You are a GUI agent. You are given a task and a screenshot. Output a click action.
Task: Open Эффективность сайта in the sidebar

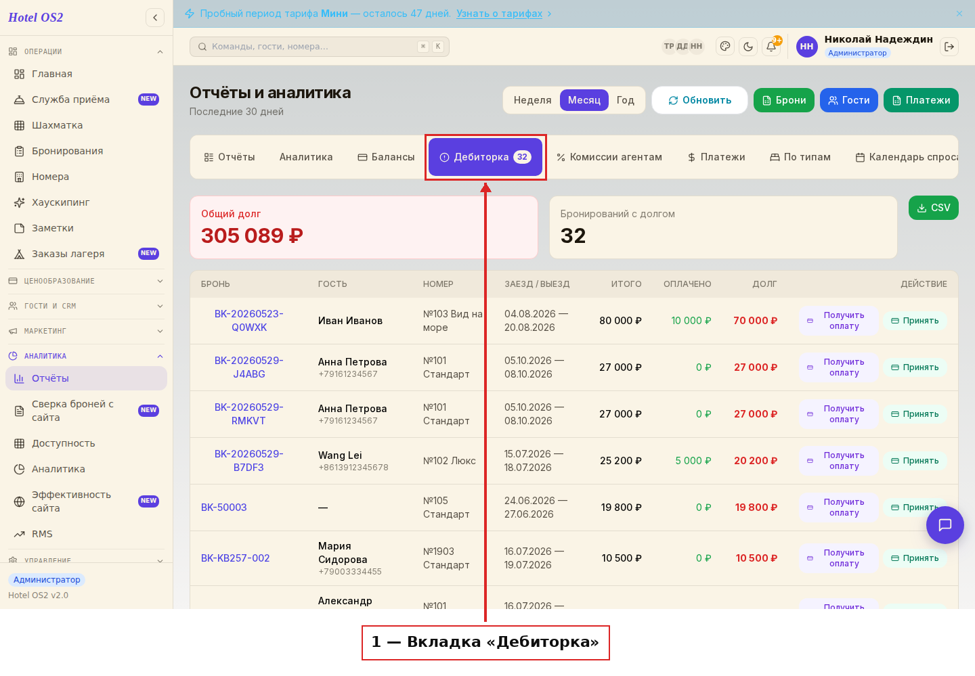click(x=87, y=501)
